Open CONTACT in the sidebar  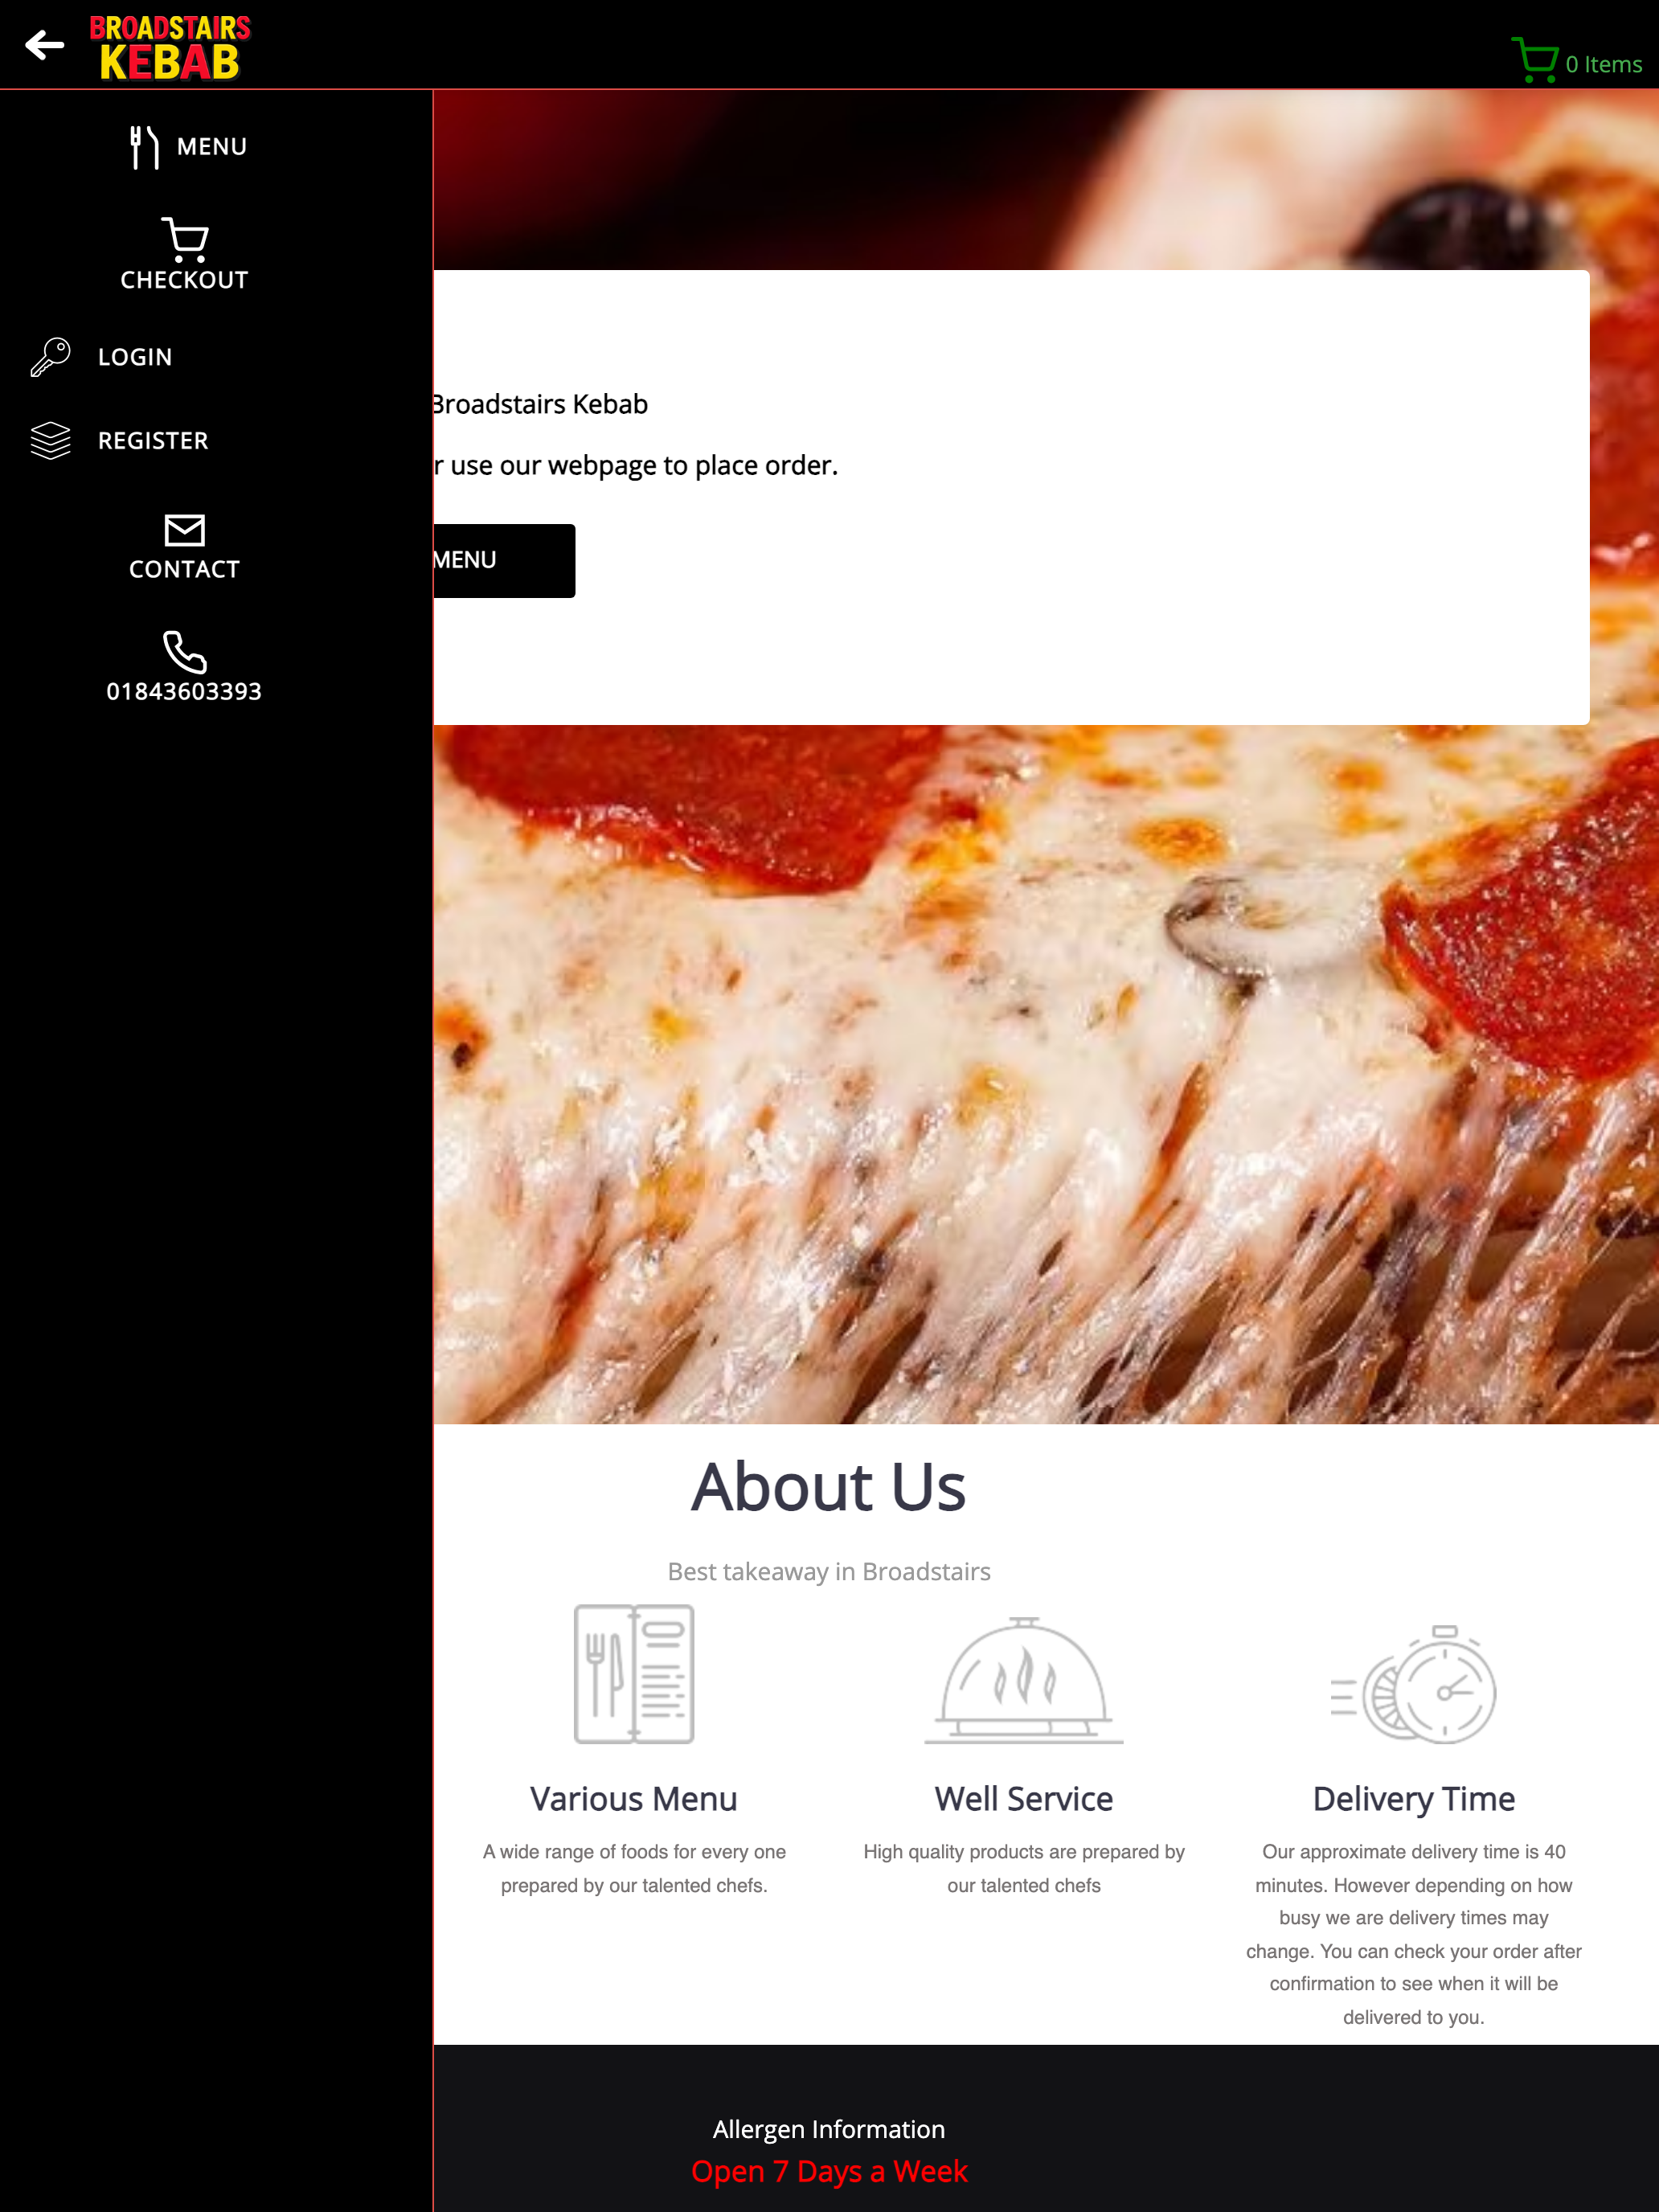[184, 569]
